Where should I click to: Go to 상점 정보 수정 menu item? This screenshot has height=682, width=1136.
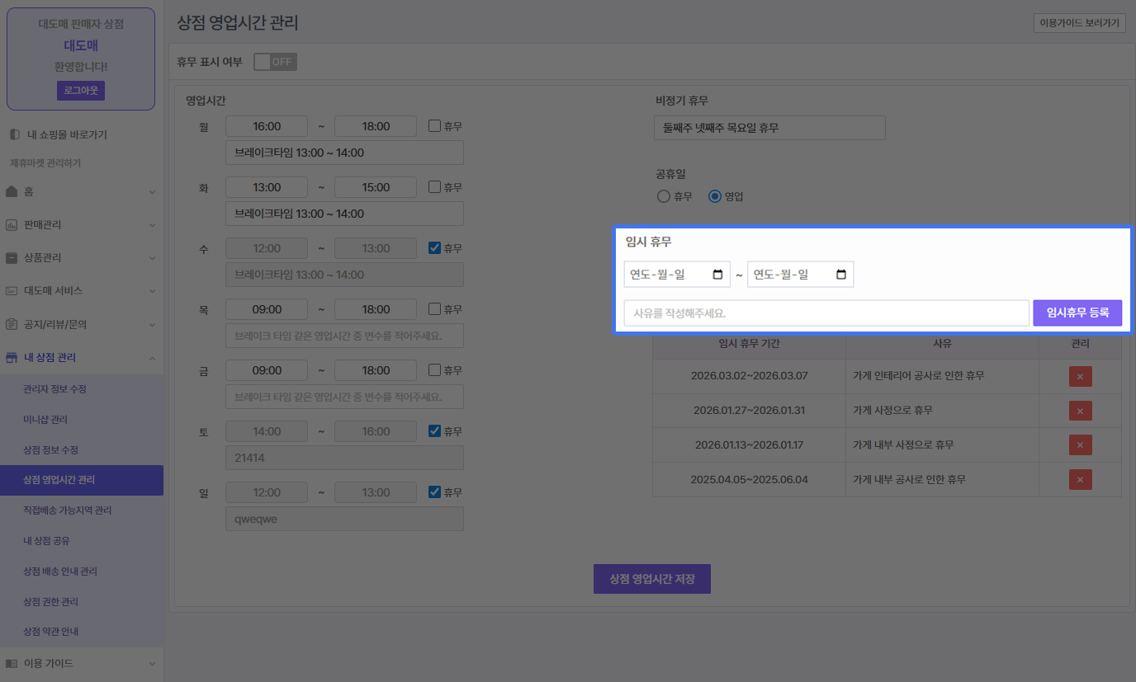pyautogui.click(x=50, y=449)
